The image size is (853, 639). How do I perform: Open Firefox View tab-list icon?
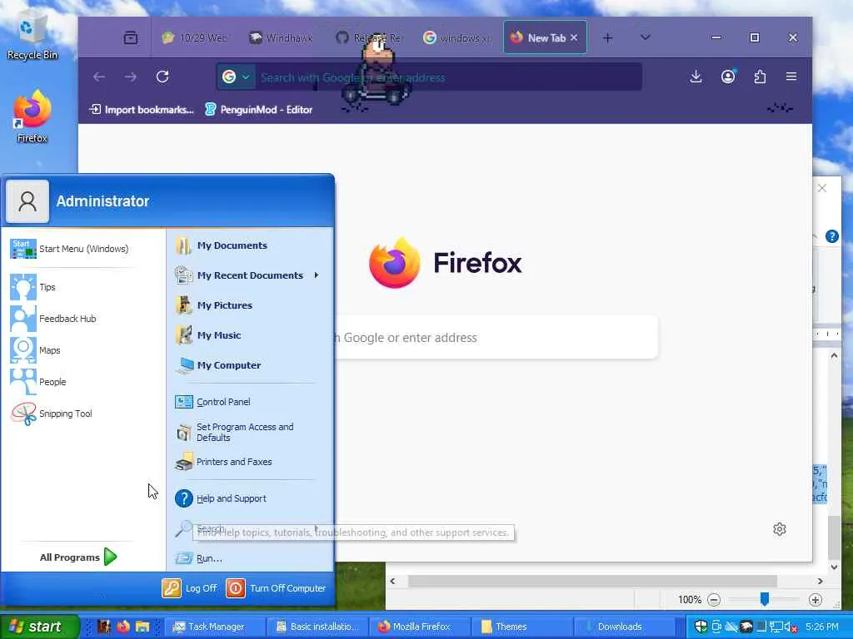pos(131,37)
